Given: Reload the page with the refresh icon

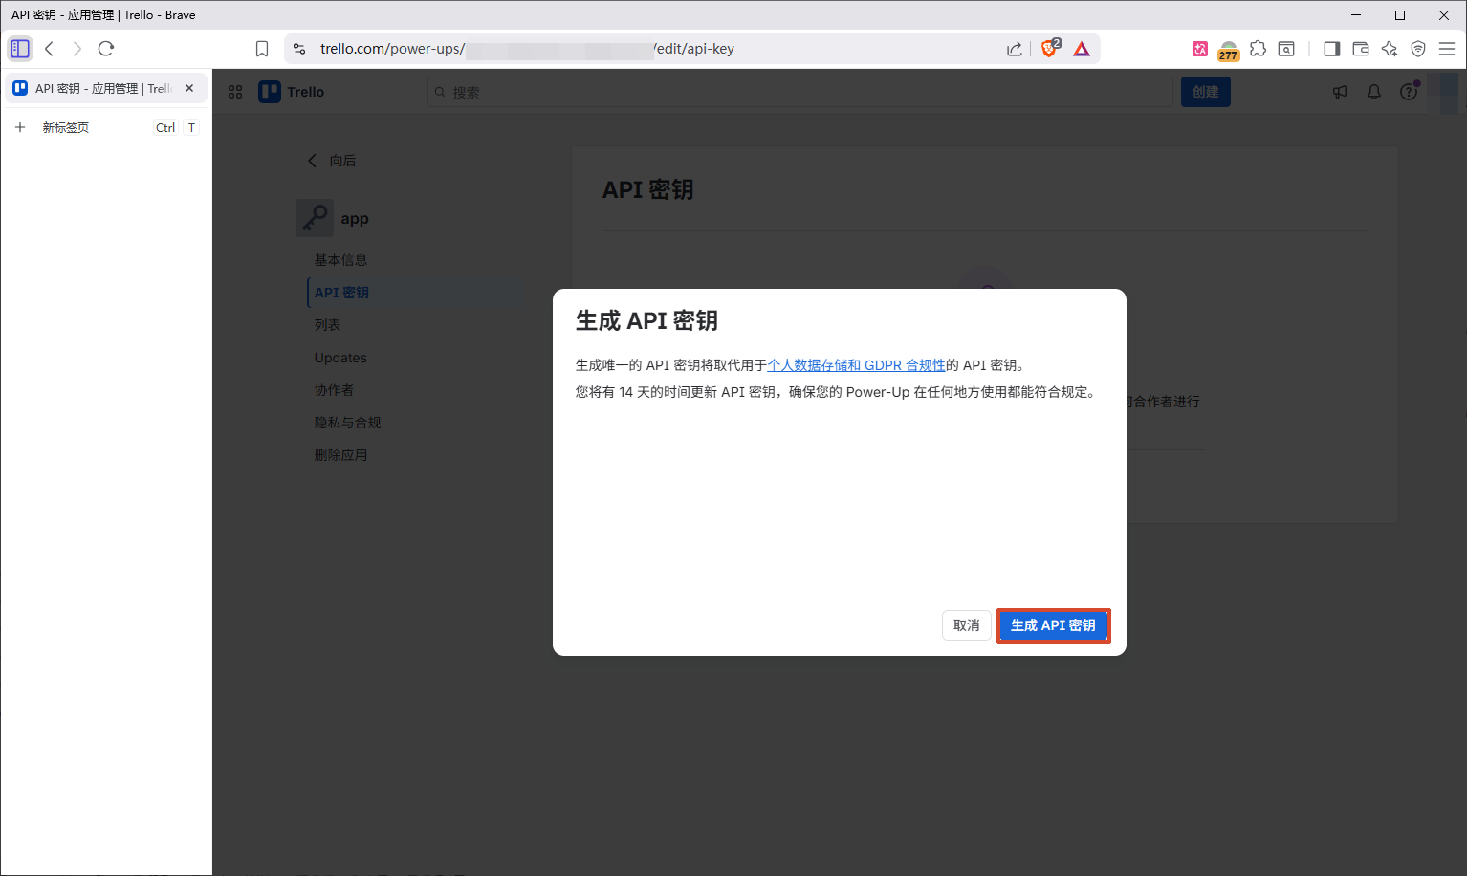Looking at the screenshot, I should (106, 49).
